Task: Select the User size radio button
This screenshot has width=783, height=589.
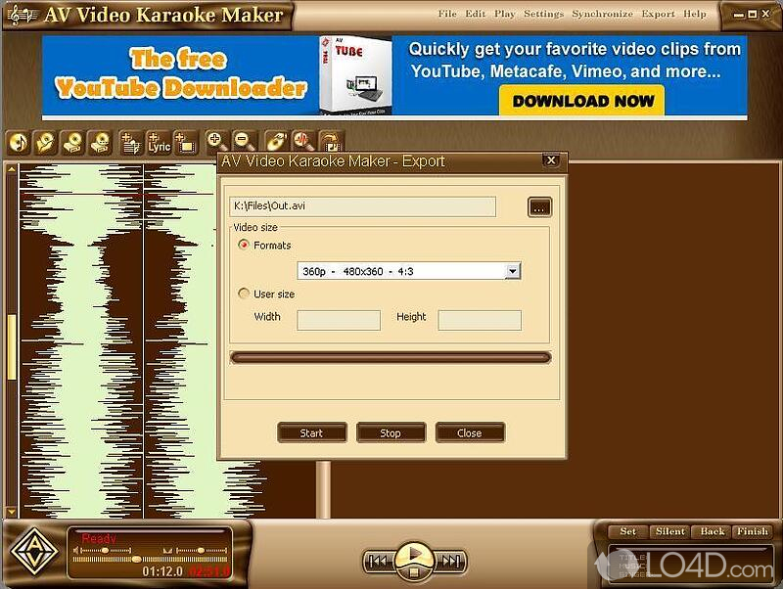Action: pos(244,294)
